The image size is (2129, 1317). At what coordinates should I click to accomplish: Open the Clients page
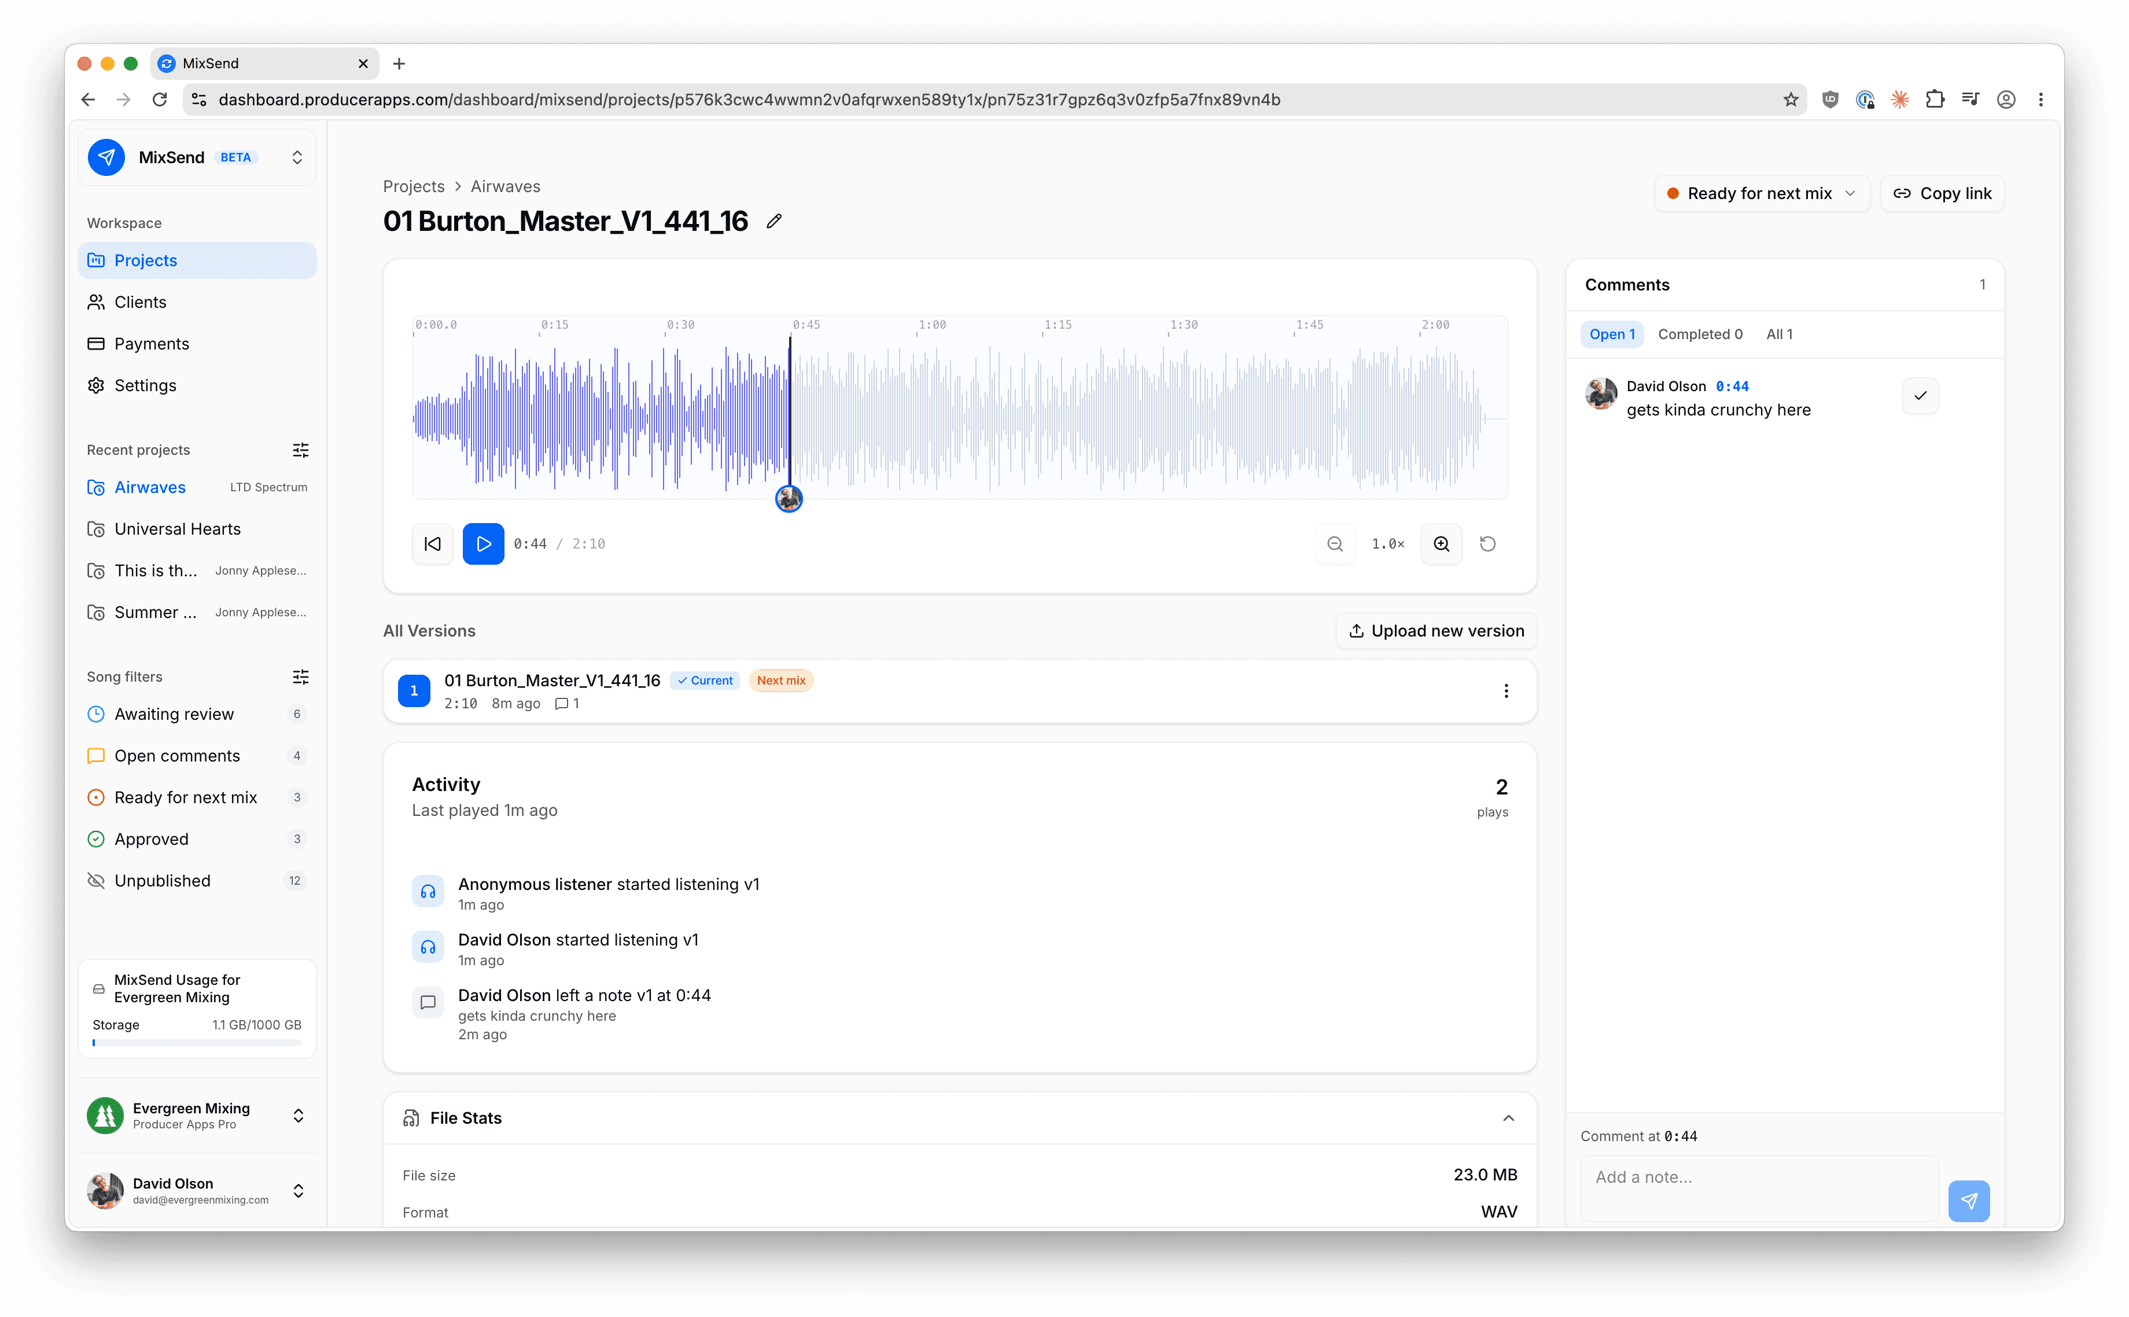[197, 302]
